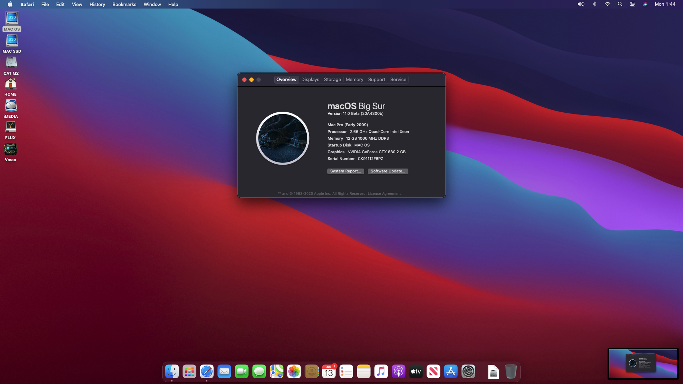Image resolution: width=683 pixels, height=384 pixels.
Task: Select CAT M2 disk icon
Action: tap(11, 65)
